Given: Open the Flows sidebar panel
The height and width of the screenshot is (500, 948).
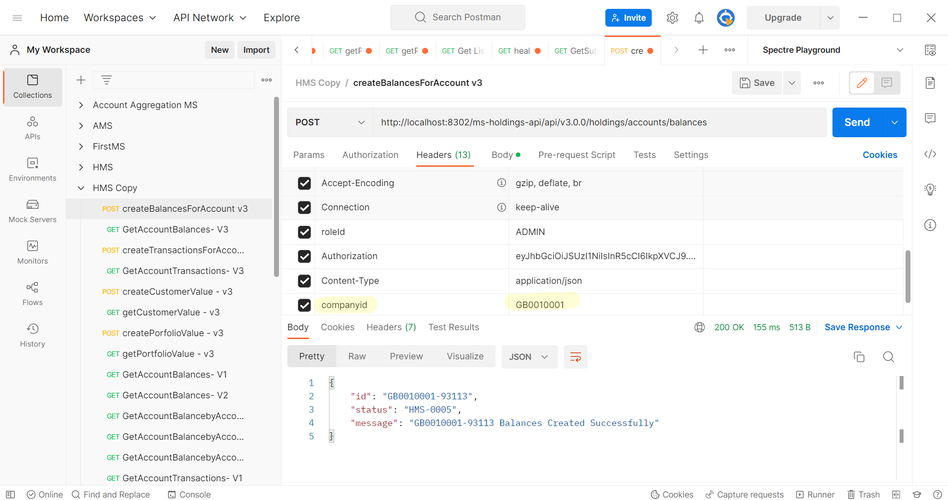Looking at the screenshot, I should (33, 294).
